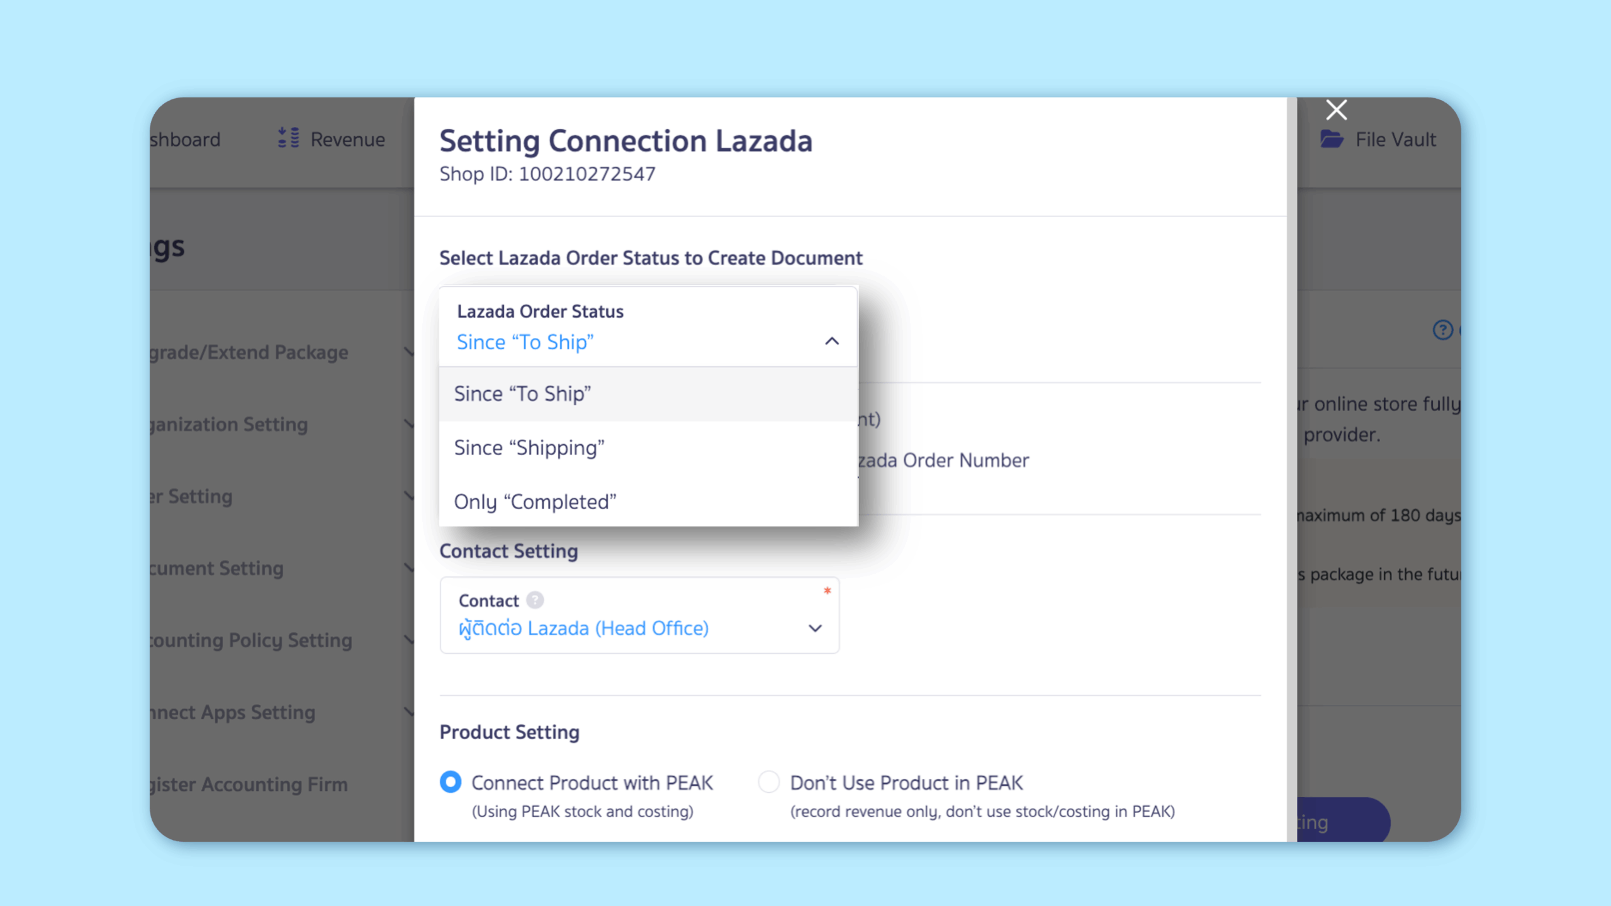The height and width of the screenshot is (906, 1611).
Task: Click the Dashboard navigation tab
Action: point(186,139)
